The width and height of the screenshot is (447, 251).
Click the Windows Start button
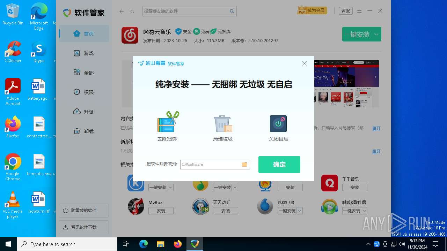[8, 244]
